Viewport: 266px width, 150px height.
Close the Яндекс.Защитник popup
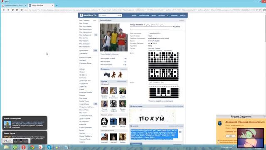(x=264, y=117)
